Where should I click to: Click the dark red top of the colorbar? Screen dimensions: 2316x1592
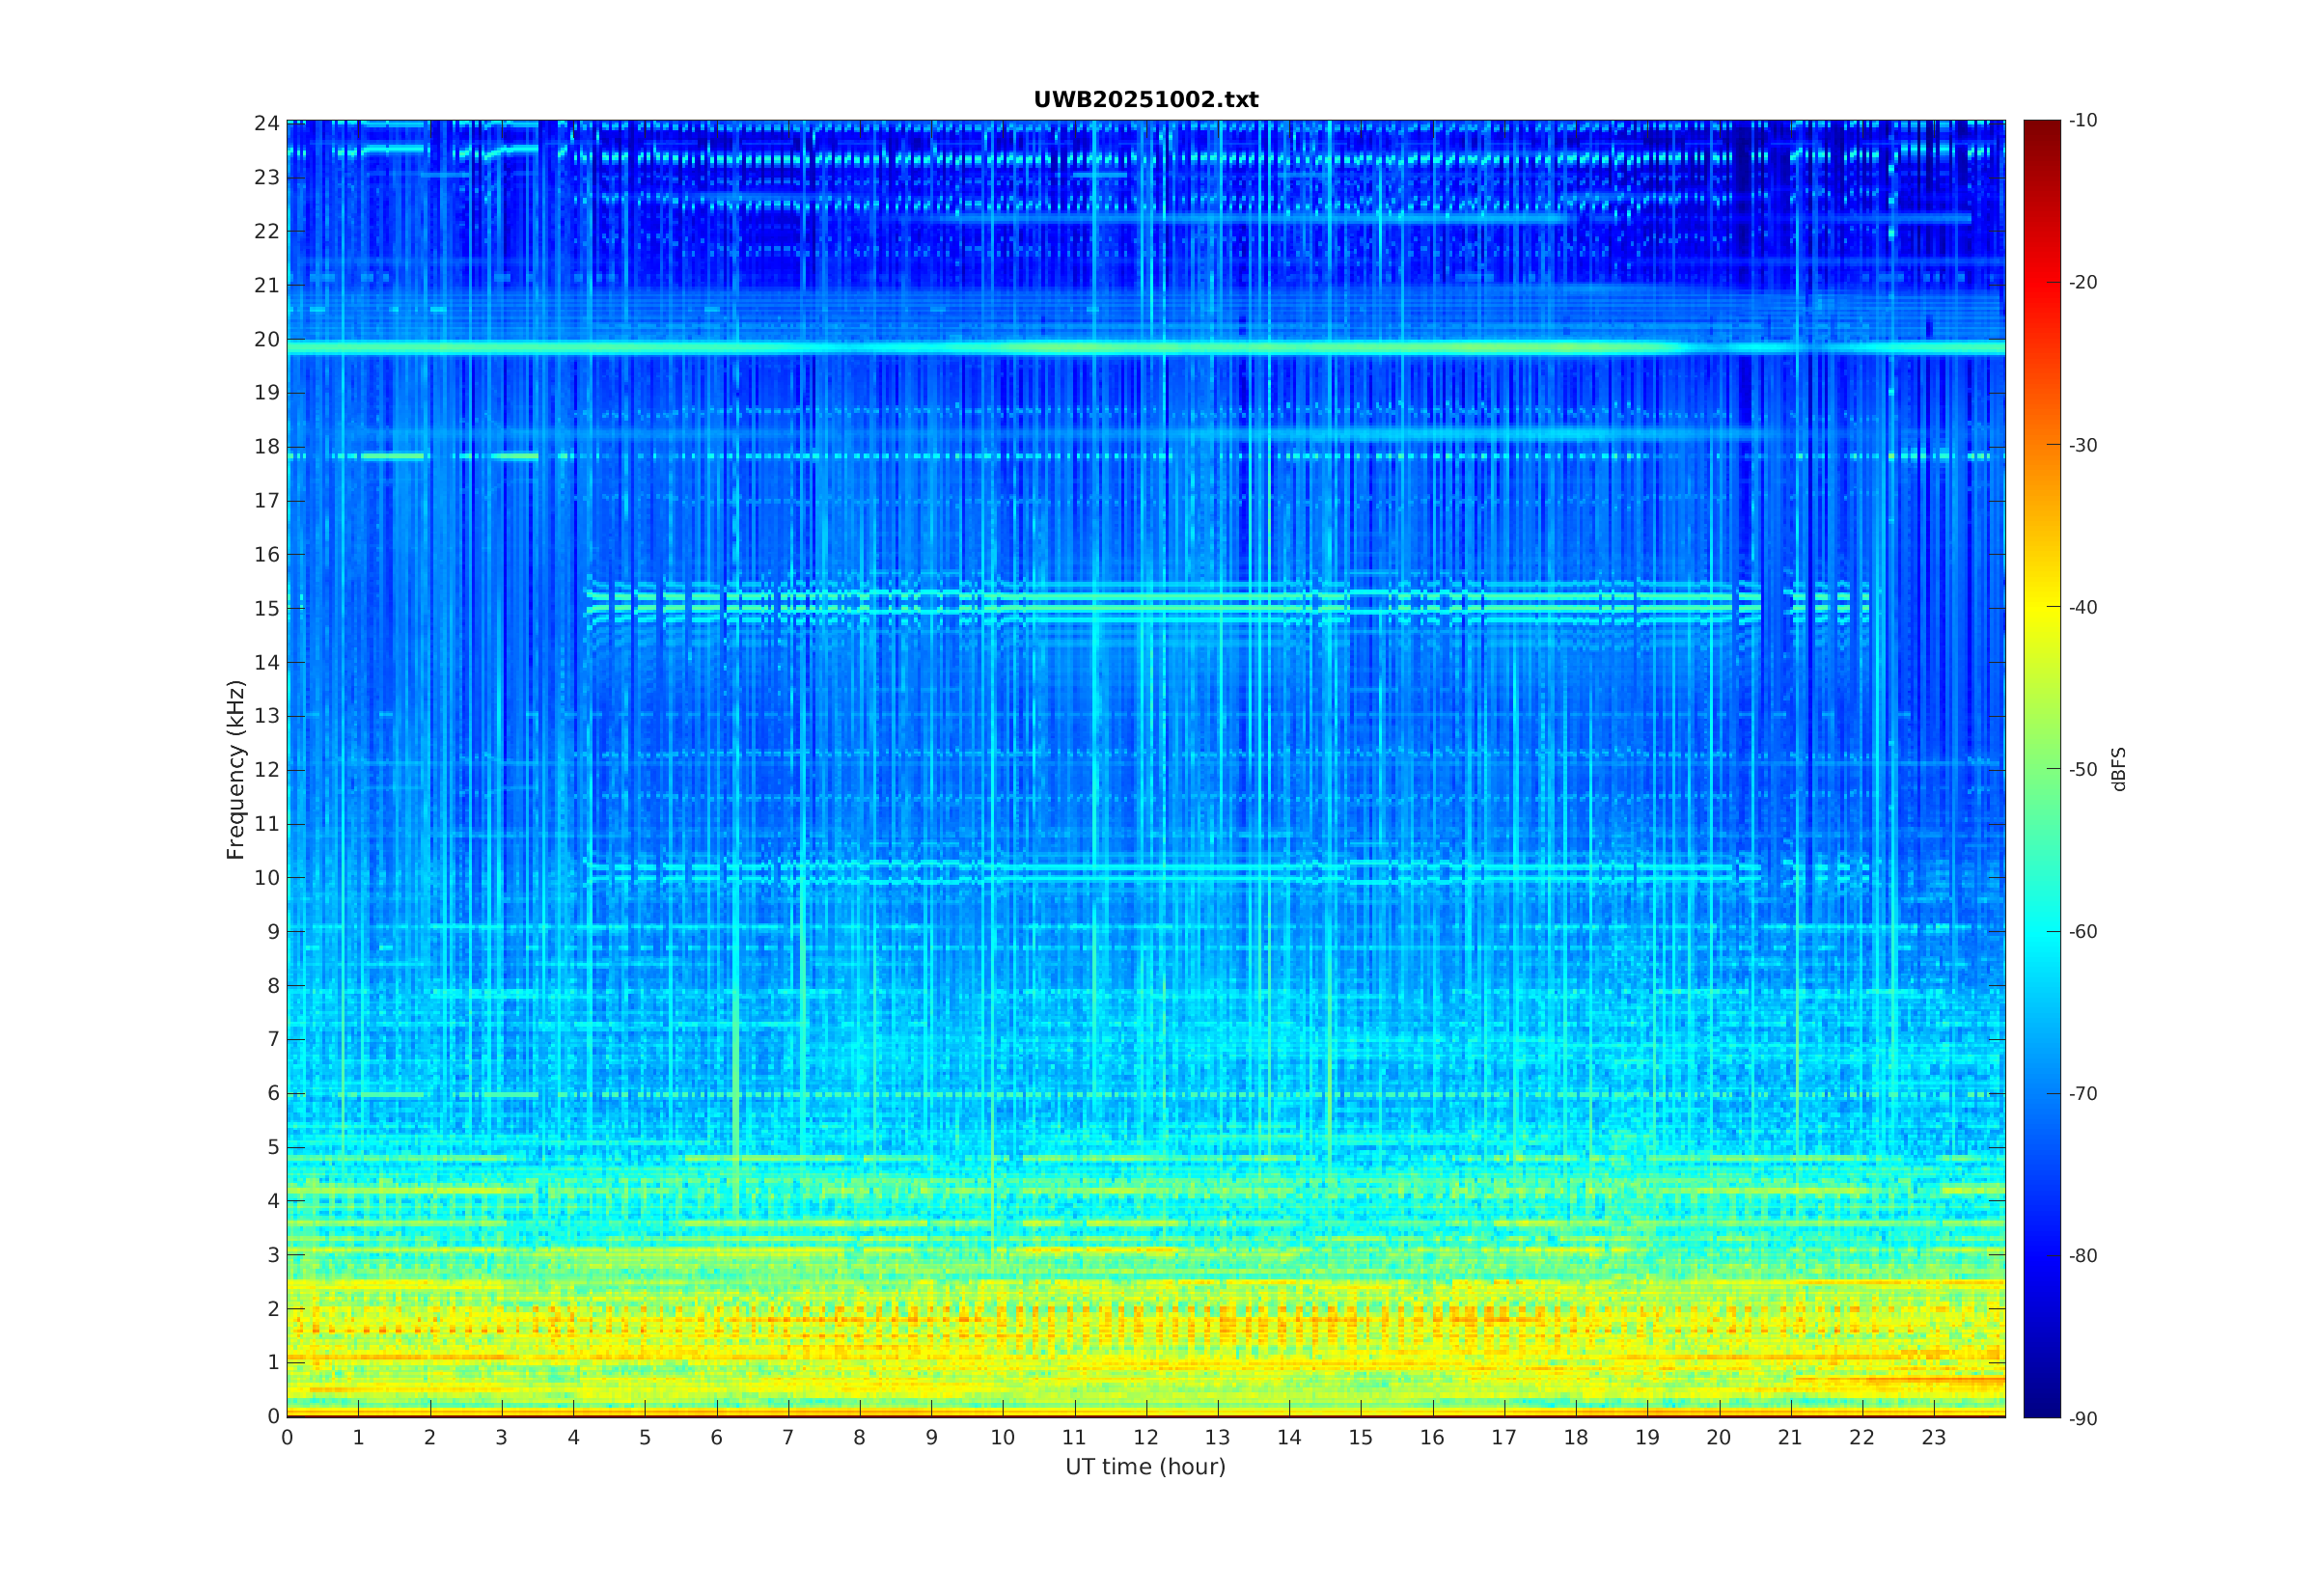(2041, 127)
